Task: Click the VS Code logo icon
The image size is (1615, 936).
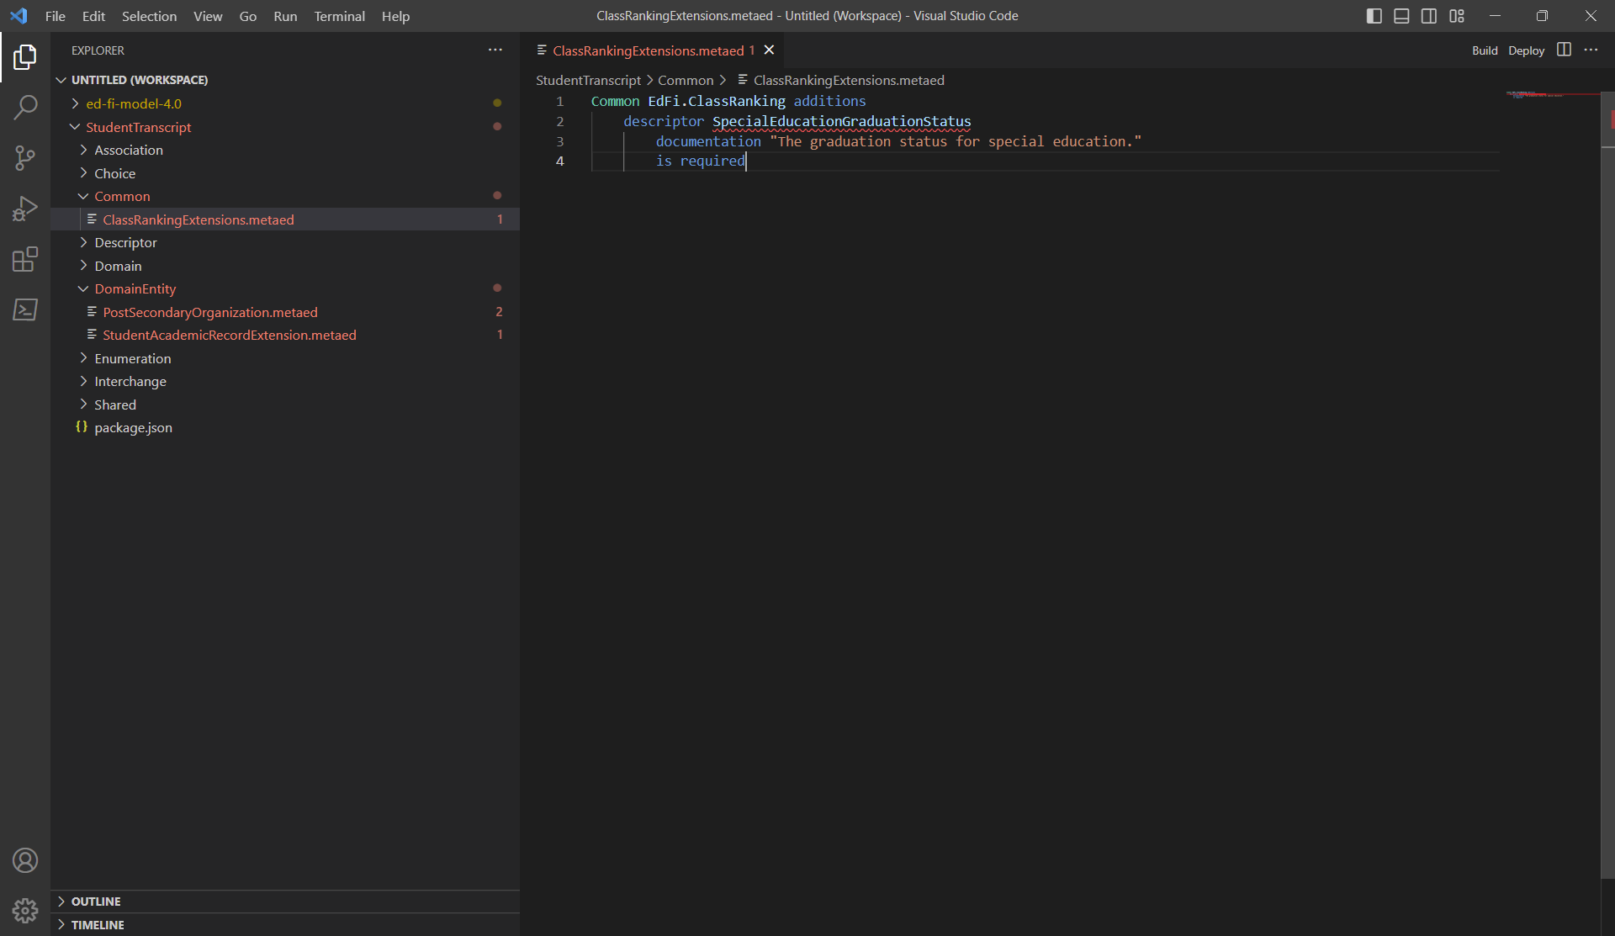Action: pyautogui.click(x=19, y=16)
